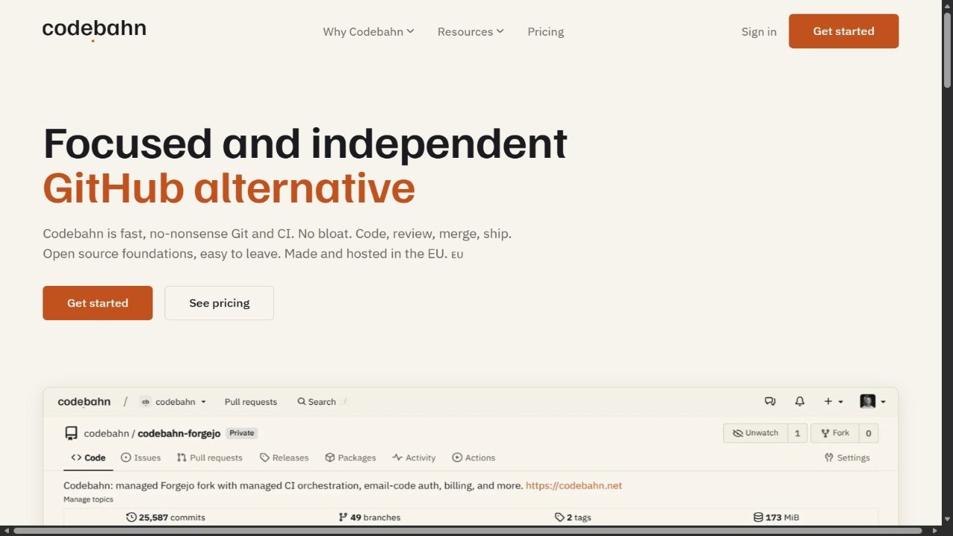Open the Packages tab
Viewport: 953px width, 536px height.
click(x=351, y=458)
